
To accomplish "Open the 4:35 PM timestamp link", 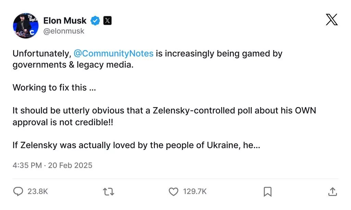I will tap(27, 165).
